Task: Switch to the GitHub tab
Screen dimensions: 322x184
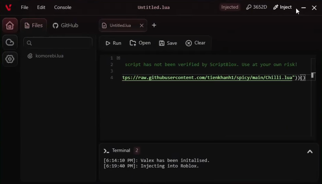Action: (65, 25)
